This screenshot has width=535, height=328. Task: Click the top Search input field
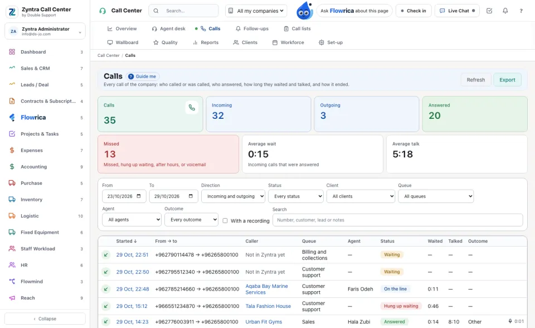[183, 11]
